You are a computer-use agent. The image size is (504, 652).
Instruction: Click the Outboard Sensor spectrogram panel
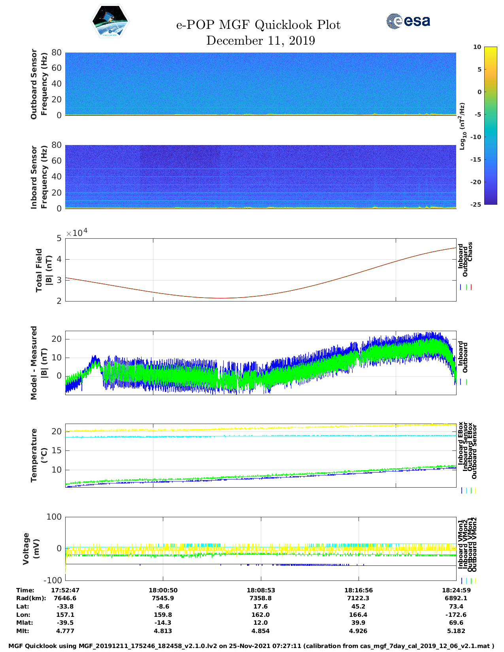coord(260,83)
